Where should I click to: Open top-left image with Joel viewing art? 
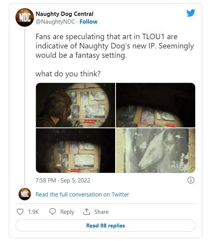coord(75,105)
